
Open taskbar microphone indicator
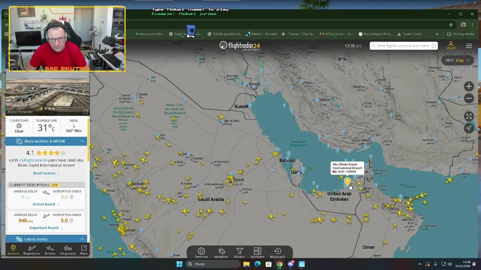(435, 264)
